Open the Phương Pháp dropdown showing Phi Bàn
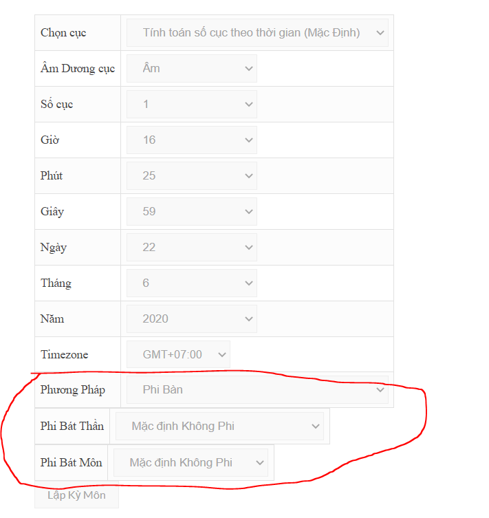Screen dimensions: 489x518 tap(257, 390)
